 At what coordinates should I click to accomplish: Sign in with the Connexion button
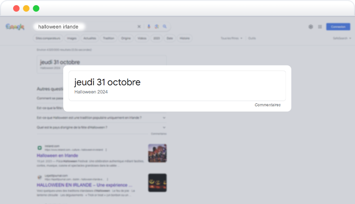(x=338, y=27)
